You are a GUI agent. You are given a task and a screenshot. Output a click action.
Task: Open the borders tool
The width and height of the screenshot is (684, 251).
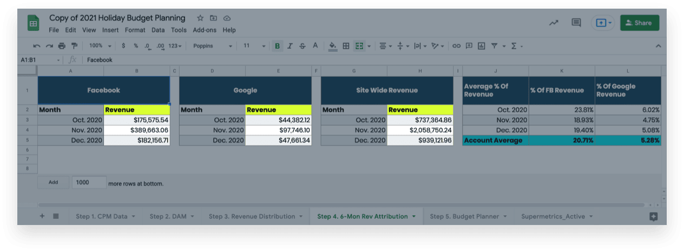[x=346, y=46]
